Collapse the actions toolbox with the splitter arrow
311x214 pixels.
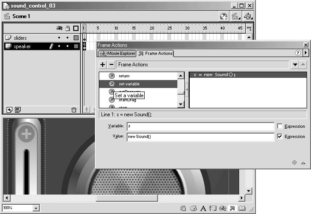click(187, 90)
